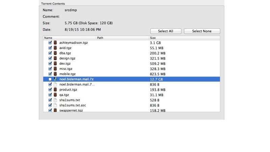Click the sha1sums.txt document icon
270x152 pixels.
(55, 100)
